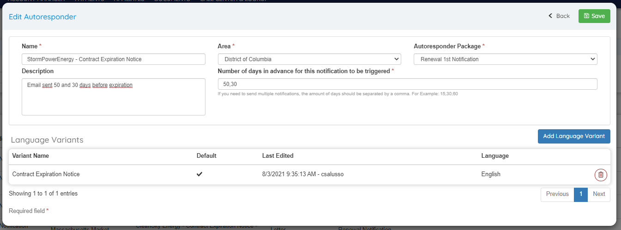Click the '8/3/2021 9:35:13 AM - csalusso' cell
Screen dimensions: 621x230
(x=303, y=174)
